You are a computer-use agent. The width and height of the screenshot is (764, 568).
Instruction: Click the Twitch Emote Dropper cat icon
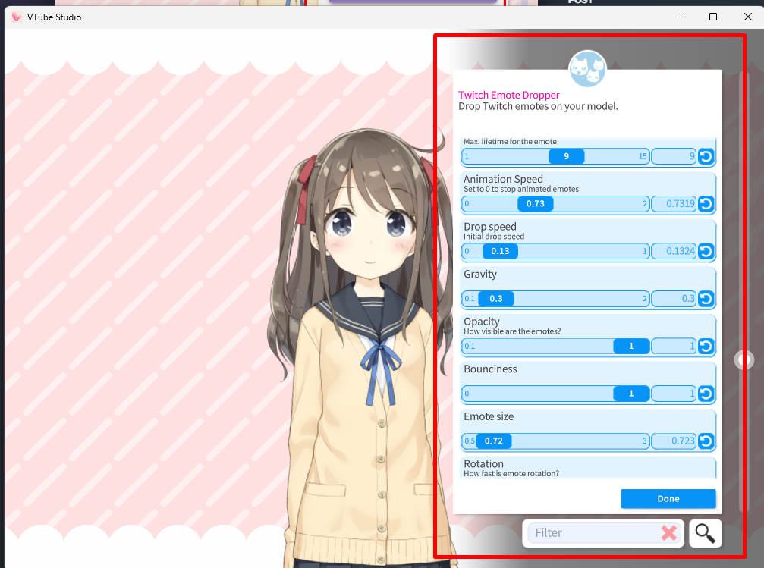[587, 69]
